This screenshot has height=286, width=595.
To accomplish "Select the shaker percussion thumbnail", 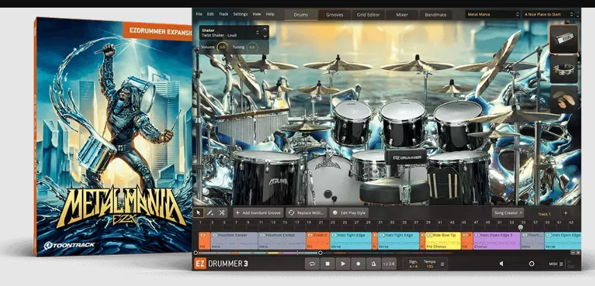I will tap(564, 39).
